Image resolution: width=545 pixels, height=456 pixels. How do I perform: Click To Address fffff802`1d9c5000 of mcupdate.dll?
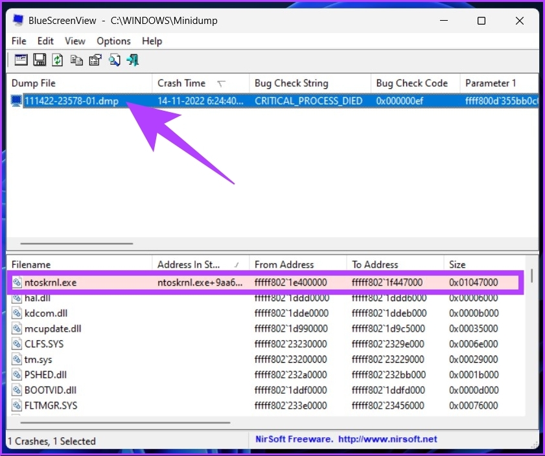[x=388, y=328]
